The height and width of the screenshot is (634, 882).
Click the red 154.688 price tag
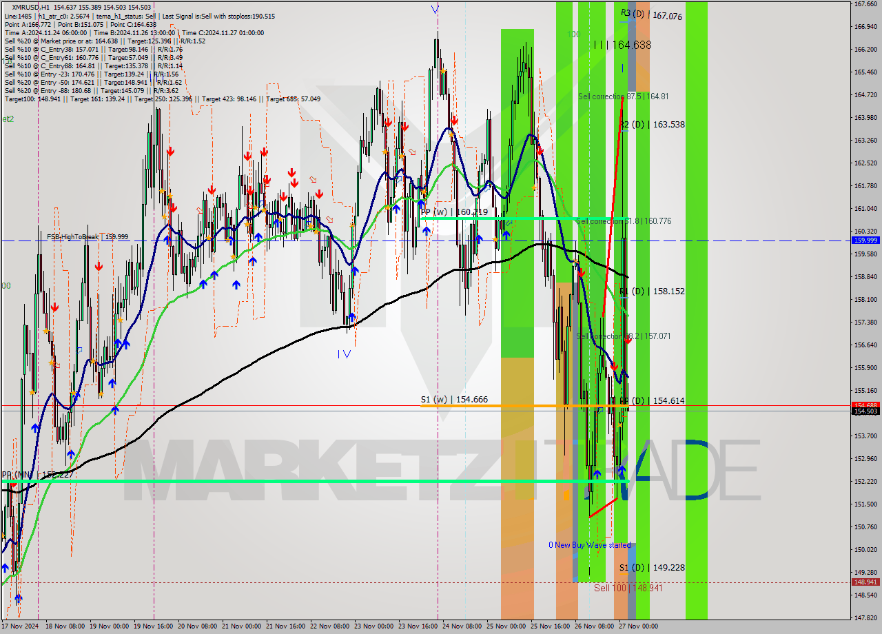pyautogui.click(x=865, y=405)
